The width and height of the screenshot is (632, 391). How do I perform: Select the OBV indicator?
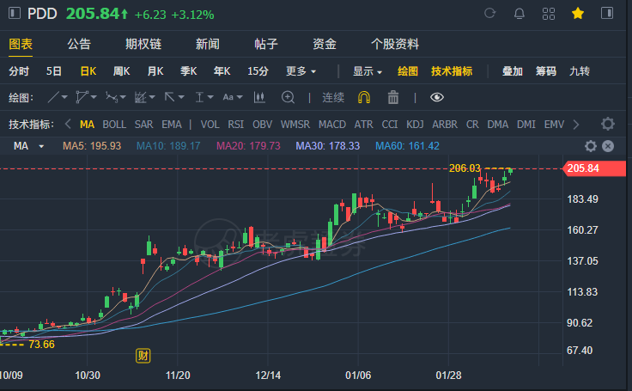pos(263,125)
